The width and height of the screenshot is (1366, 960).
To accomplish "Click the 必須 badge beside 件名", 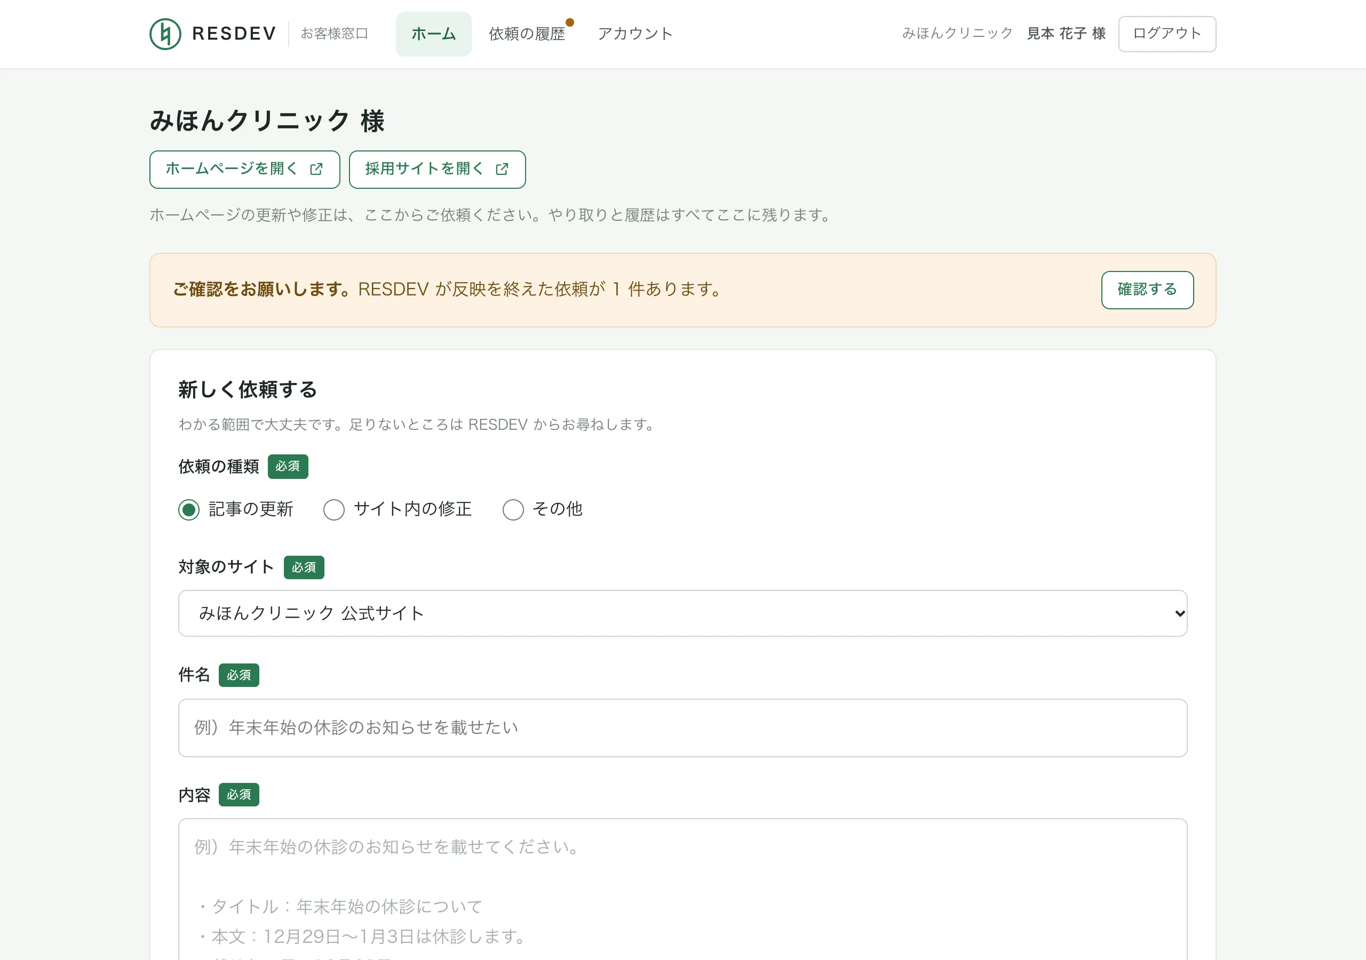I will pos(239,675).
